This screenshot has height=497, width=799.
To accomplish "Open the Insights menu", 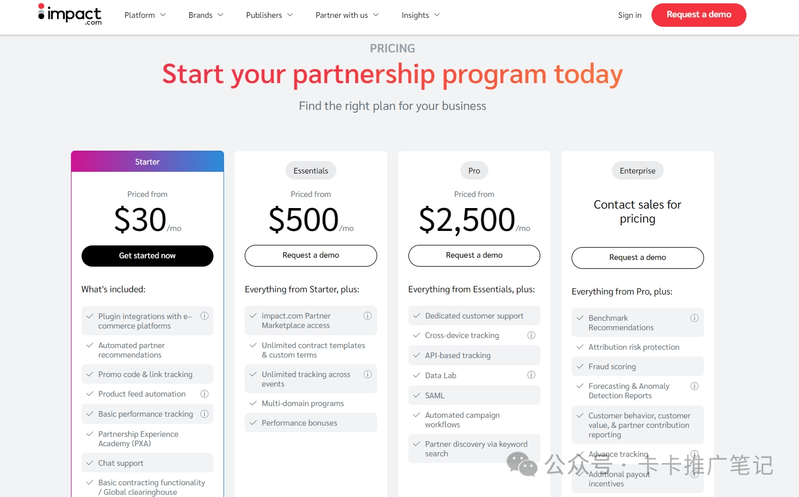I will pos(420,15).
